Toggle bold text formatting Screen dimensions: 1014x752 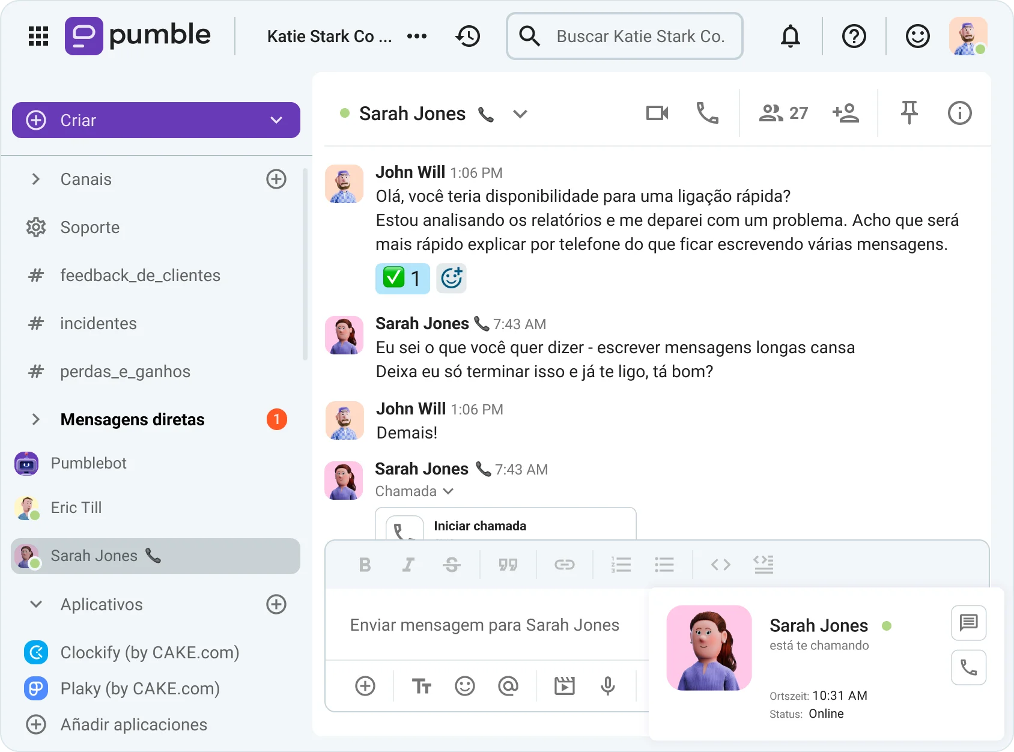click(365, 564)
